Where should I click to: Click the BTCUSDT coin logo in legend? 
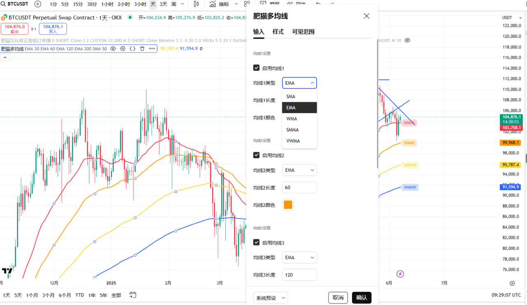(5, 18)
